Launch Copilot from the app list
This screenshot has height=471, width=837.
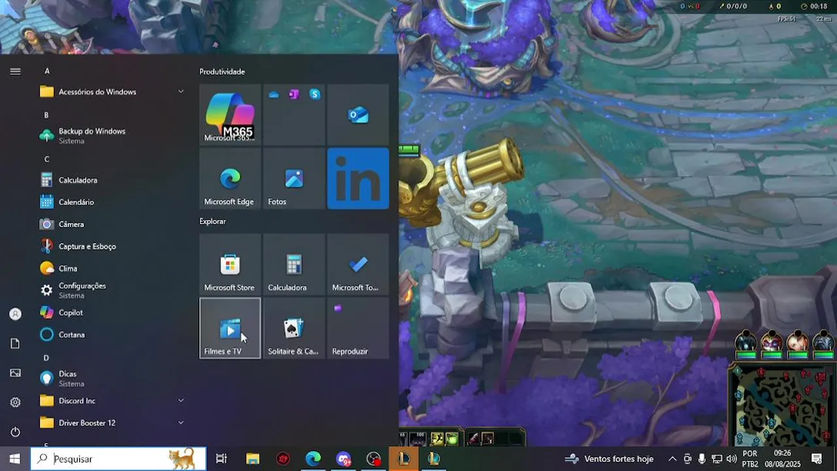[x=112, y=313]
